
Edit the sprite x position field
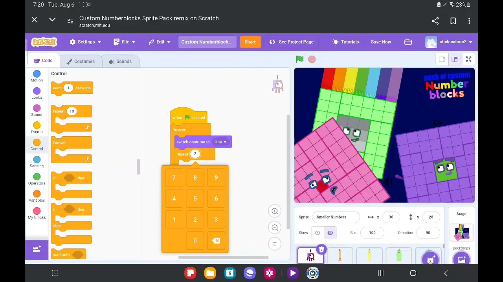tap(391, 217)
